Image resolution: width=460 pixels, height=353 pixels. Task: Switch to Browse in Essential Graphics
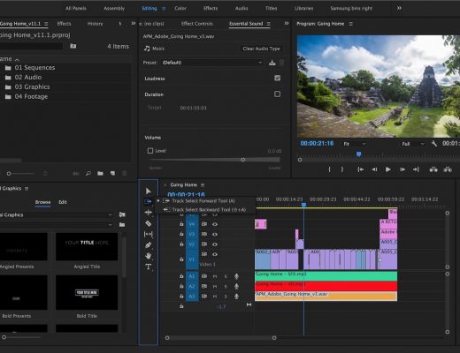tap(42, 202)
